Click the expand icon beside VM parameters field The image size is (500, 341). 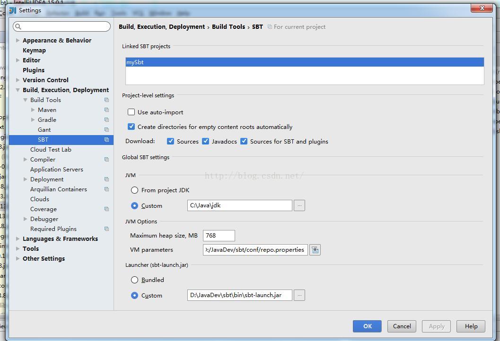[x=315, y=250]
